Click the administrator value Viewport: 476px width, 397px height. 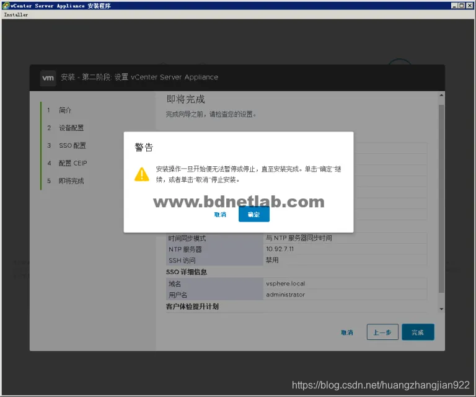[x=285, y=294]
